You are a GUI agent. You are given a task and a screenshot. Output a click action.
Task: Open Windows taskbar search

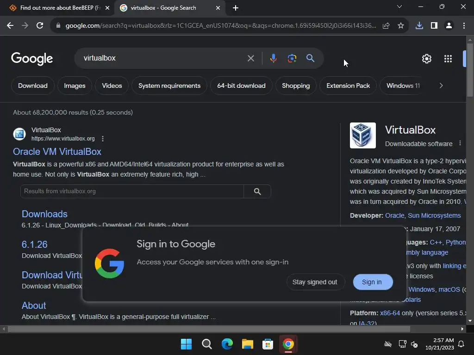(x=207, y=344)
